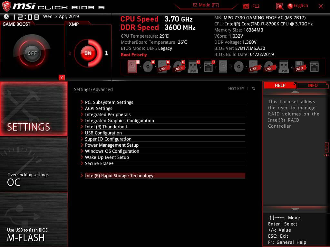
Task: Click the XMP panel title
Action: tap(74, 24)
